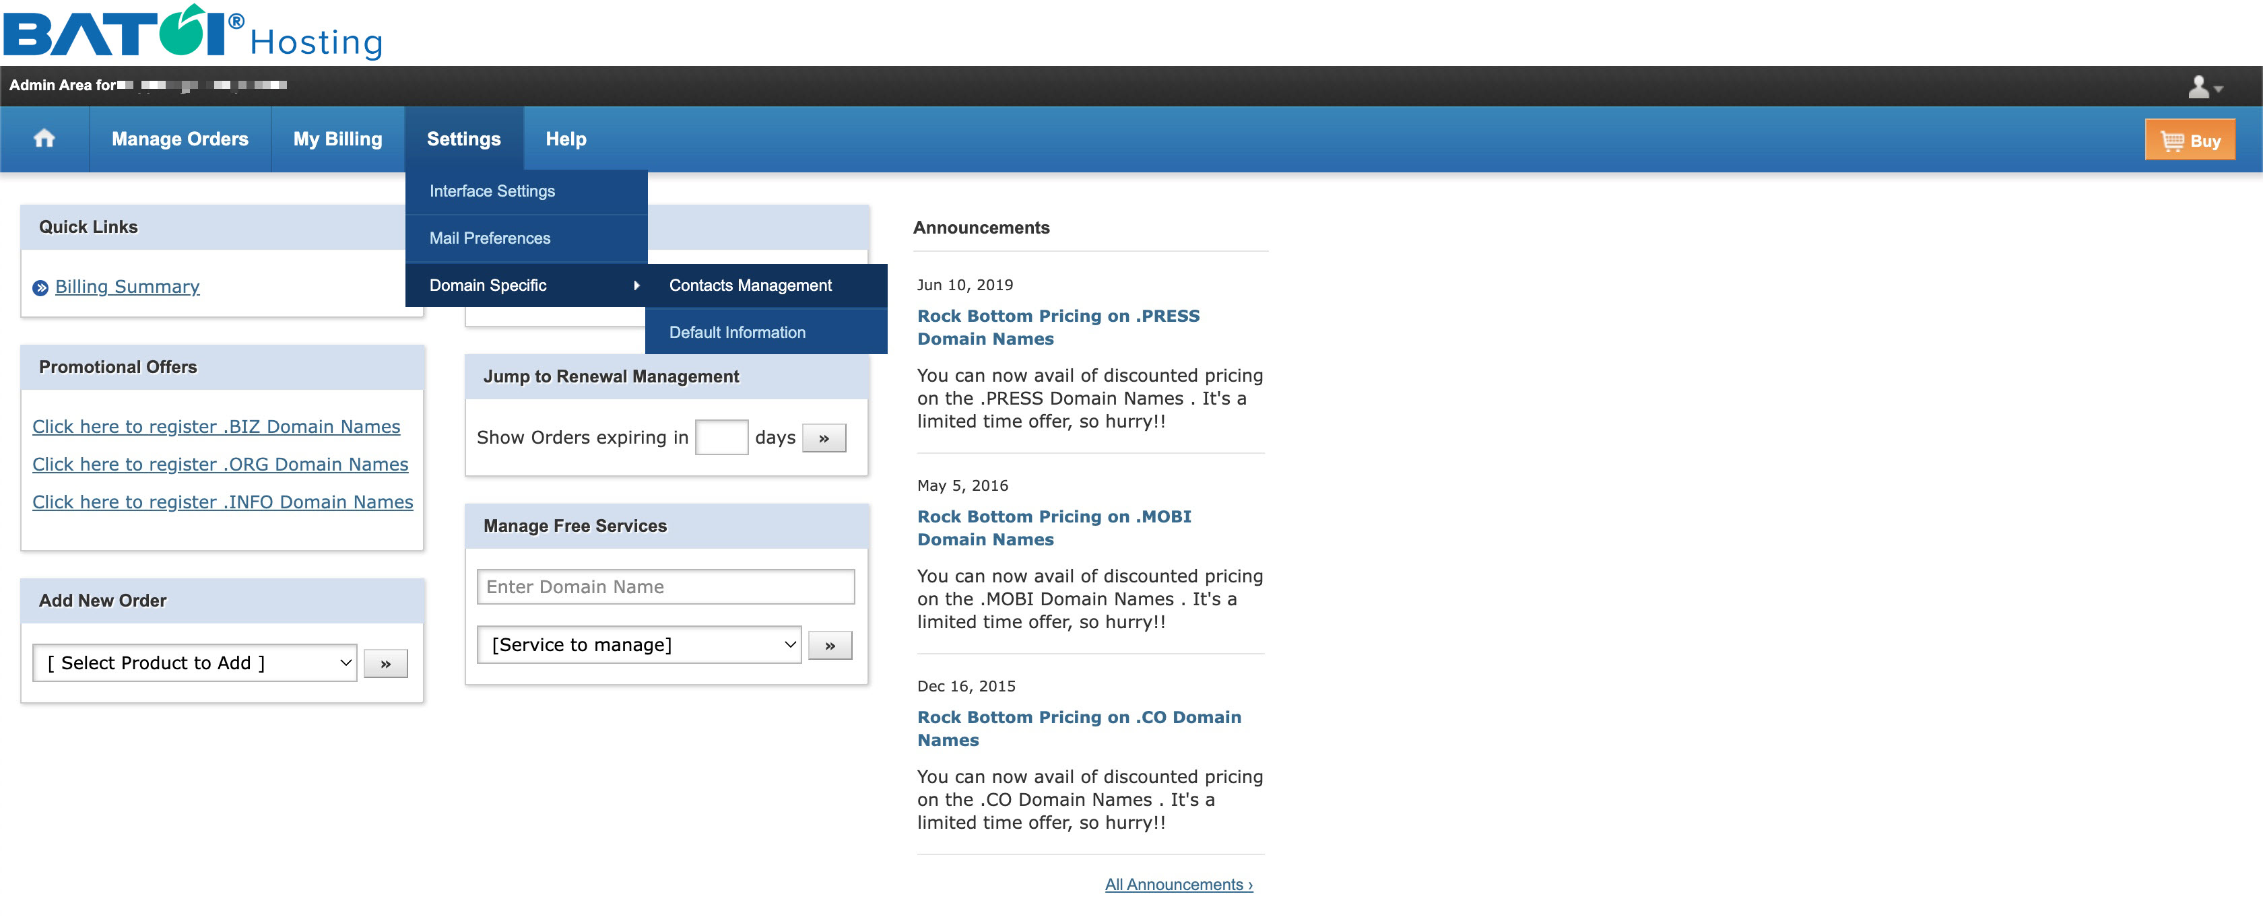Select Contacts Management from Domain Specific
2263x917 pixels.
tap(750, 285)
